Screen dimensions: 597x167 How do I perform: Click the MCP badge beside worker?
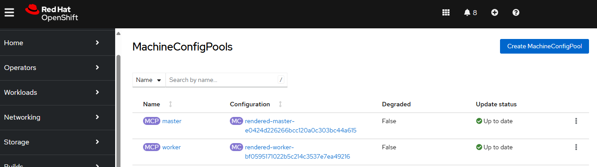coord(151,147)
